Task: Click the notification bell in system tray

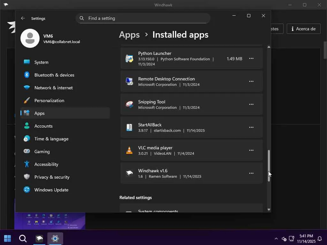Action: coord(320,239)
